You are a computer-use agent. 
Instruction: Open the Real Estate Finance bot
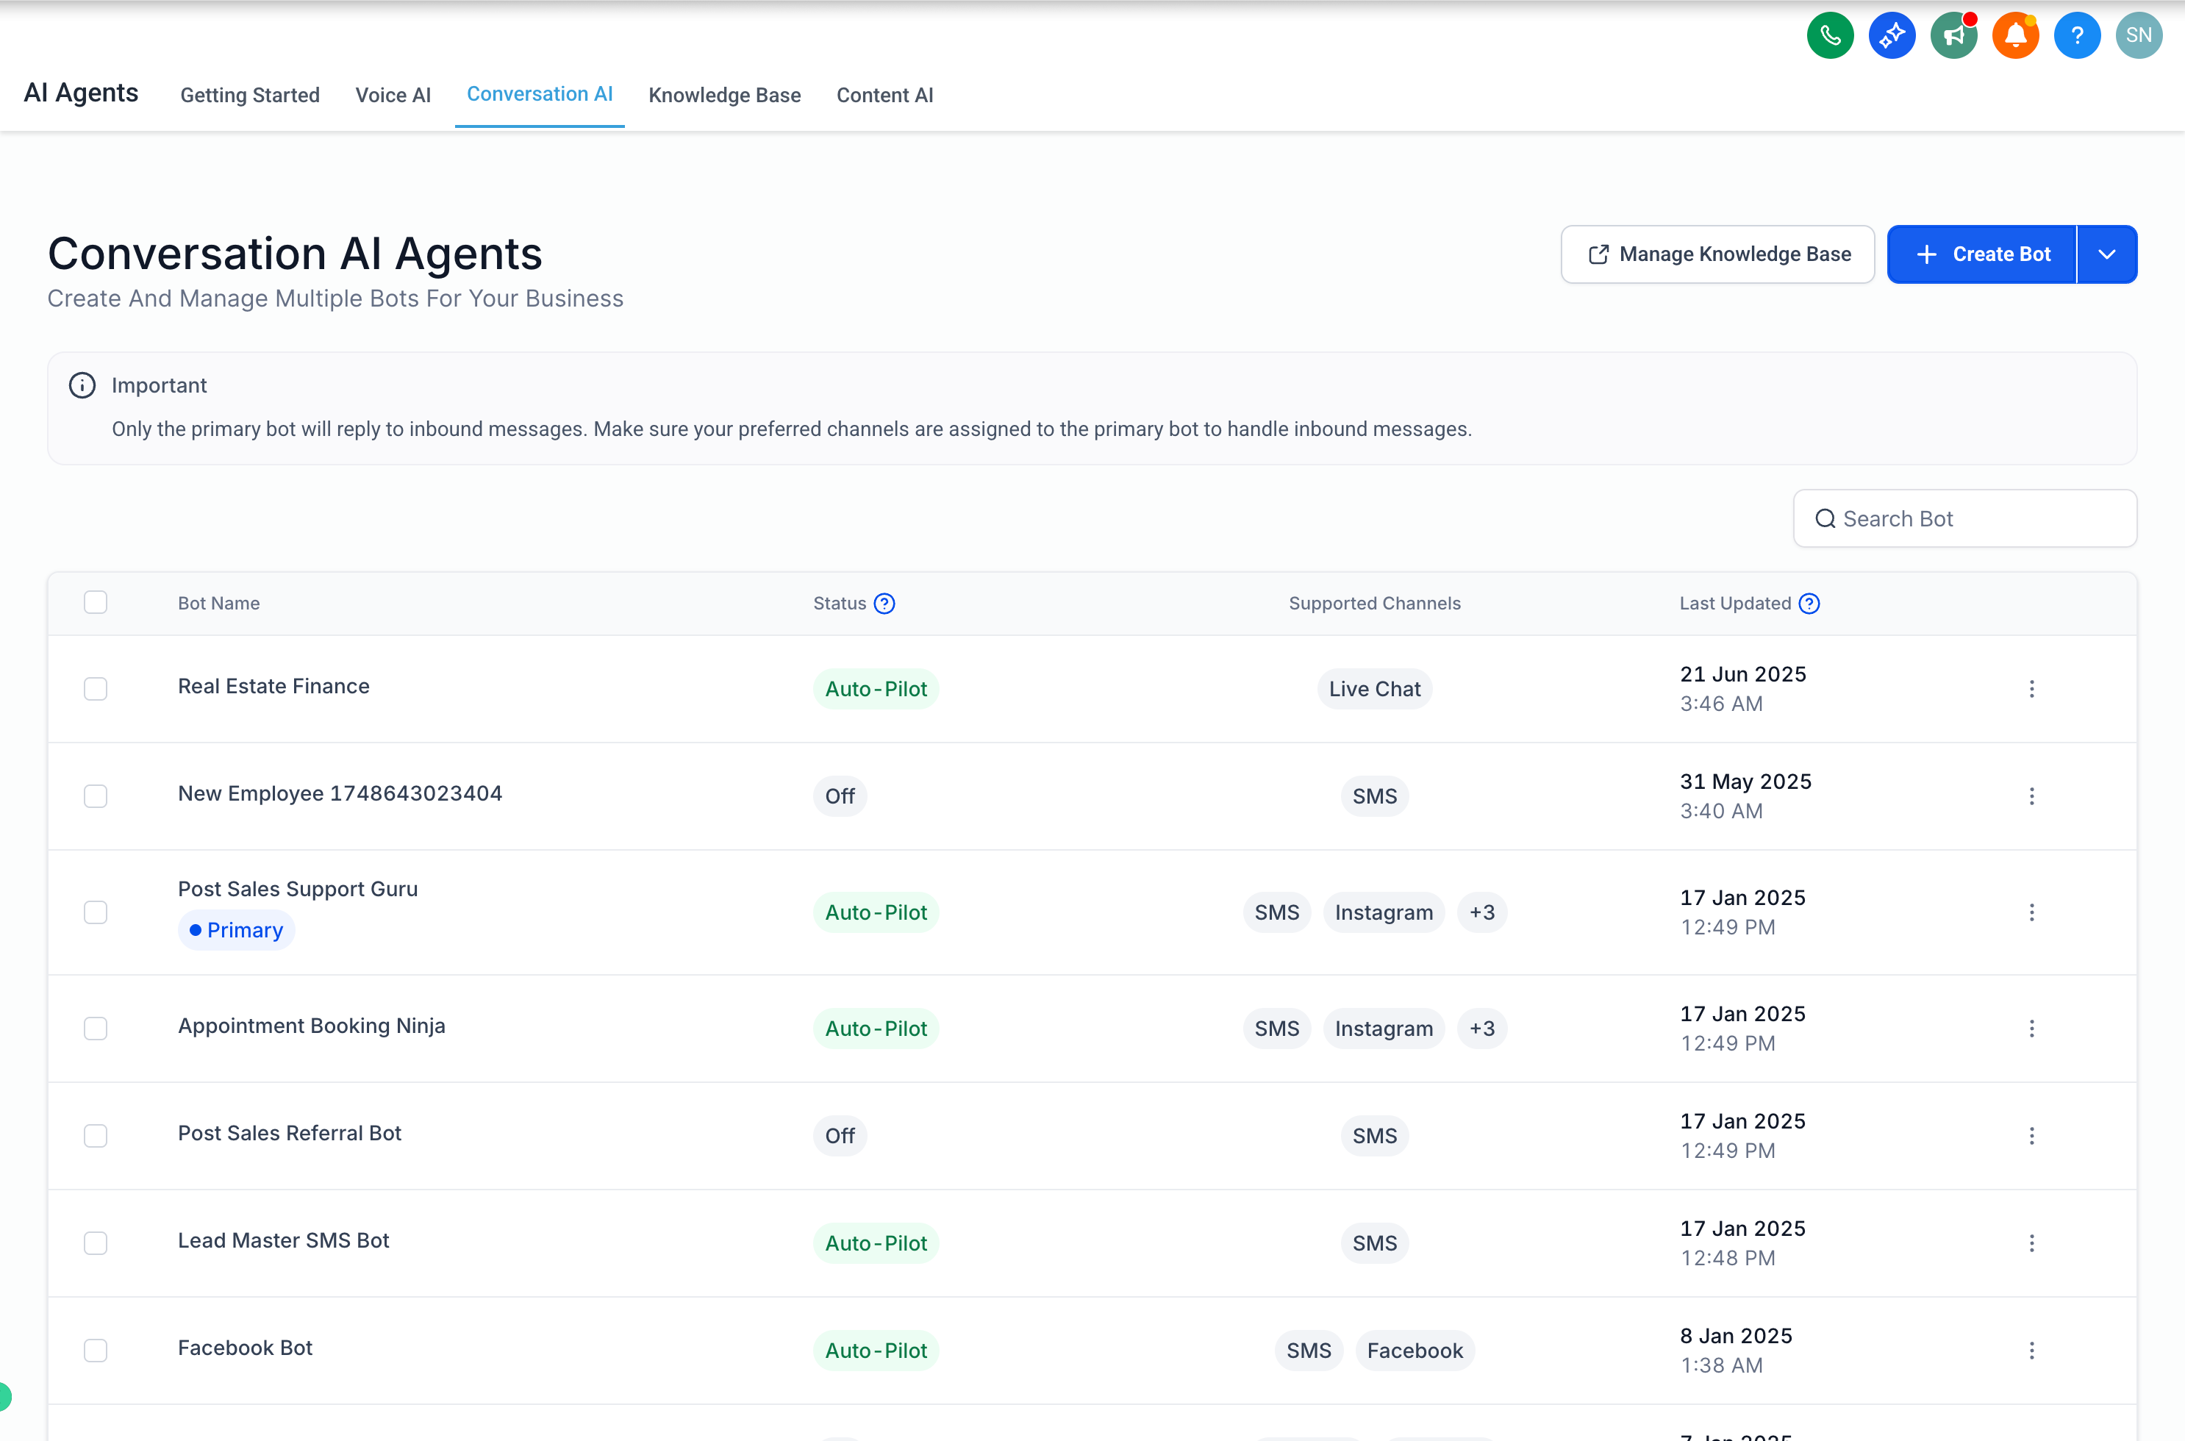coord(273,687)
